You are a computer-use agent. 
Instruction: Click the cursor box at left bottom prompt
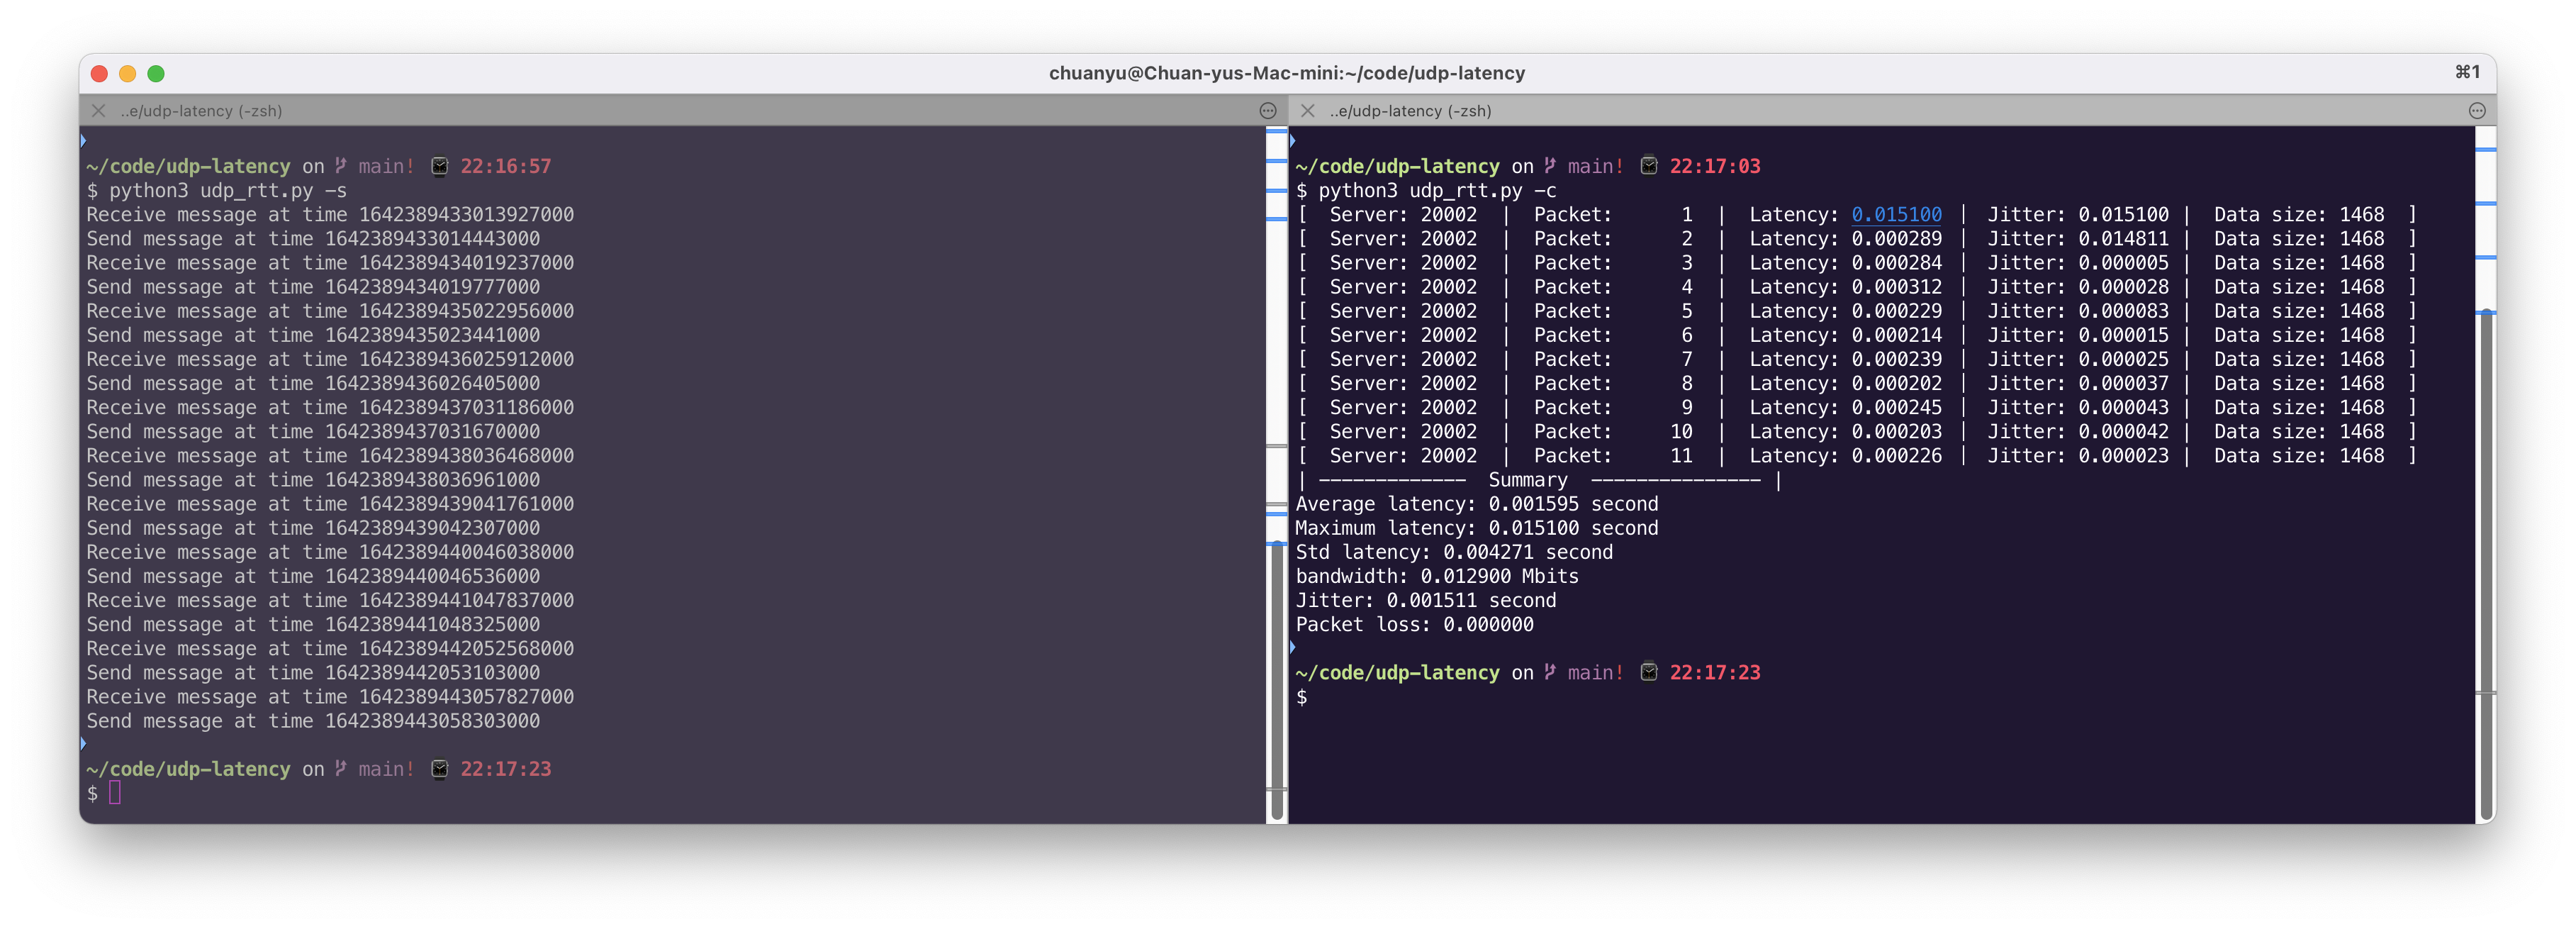(115, 793)
